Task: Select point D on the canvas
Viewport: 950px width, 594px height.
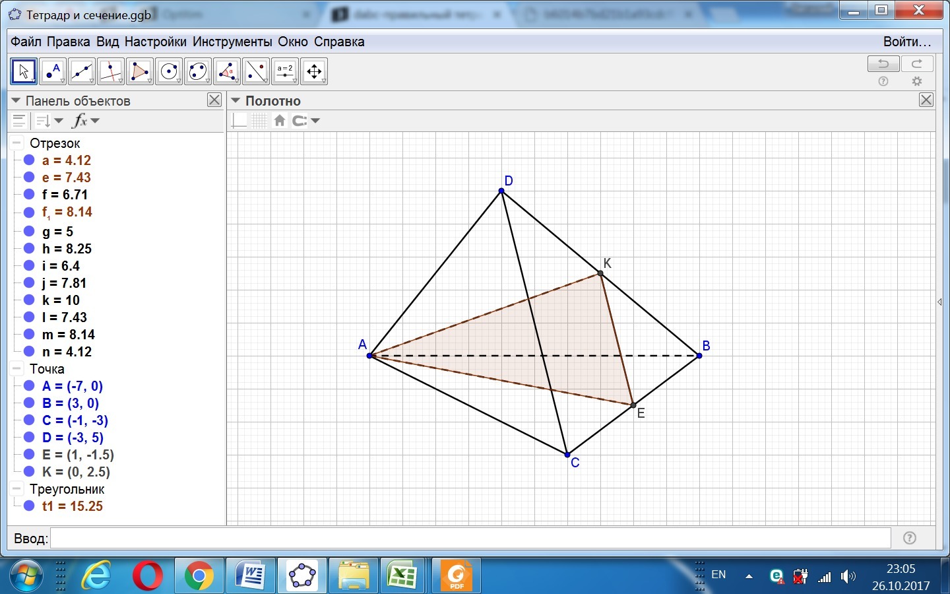Action: pyautogui.click(x=501, y=191)
